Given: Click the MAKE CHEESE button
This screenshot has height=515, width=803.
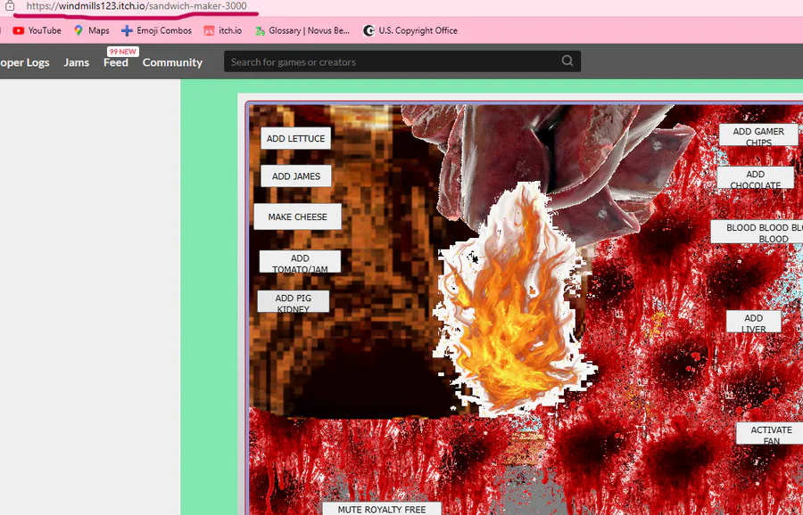Looking at the screenshot, I should click(297, 217).
